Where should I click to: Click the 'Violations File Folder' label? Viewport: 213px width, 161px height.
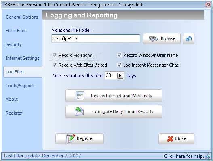(71, 30)
